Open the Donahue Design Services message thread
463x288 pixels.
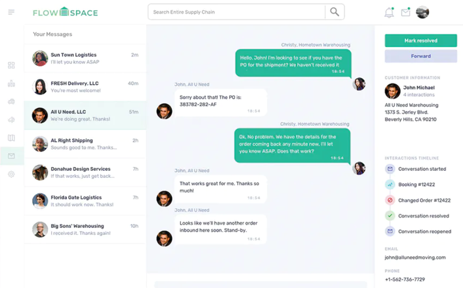85,172
